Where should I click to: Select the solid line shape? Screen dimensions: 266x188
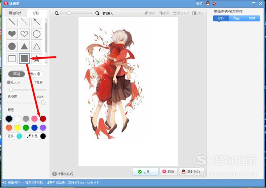point(12,22)
